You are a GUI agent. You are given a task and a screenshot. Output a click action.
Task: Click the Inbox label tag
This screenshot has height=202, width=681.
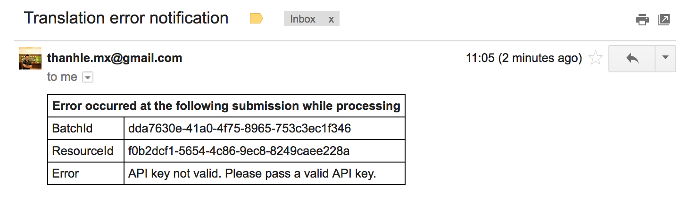pyautogui.click(x=303, y=19)
